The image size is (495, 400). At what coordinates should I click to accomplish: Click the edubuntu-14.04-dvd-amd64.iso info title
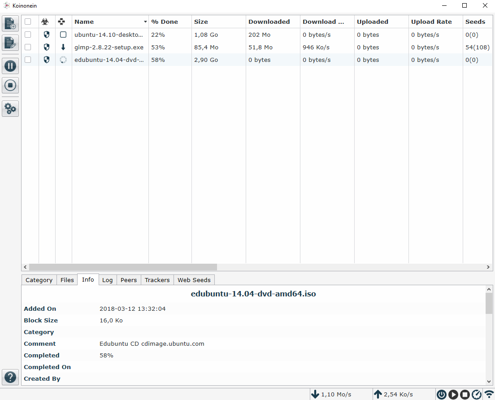click(253, 294)
